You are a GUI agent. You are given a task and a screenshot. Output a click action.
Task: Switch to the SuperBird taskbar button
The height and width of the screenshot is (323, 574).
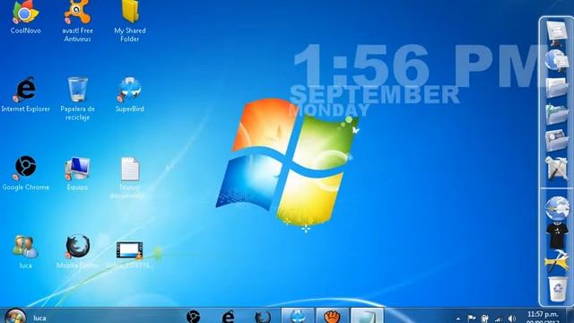click(297, 316)
